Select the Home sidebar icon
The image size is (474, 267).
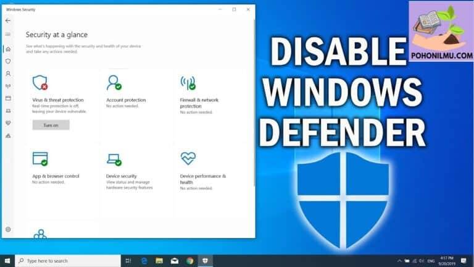[8, 49]
